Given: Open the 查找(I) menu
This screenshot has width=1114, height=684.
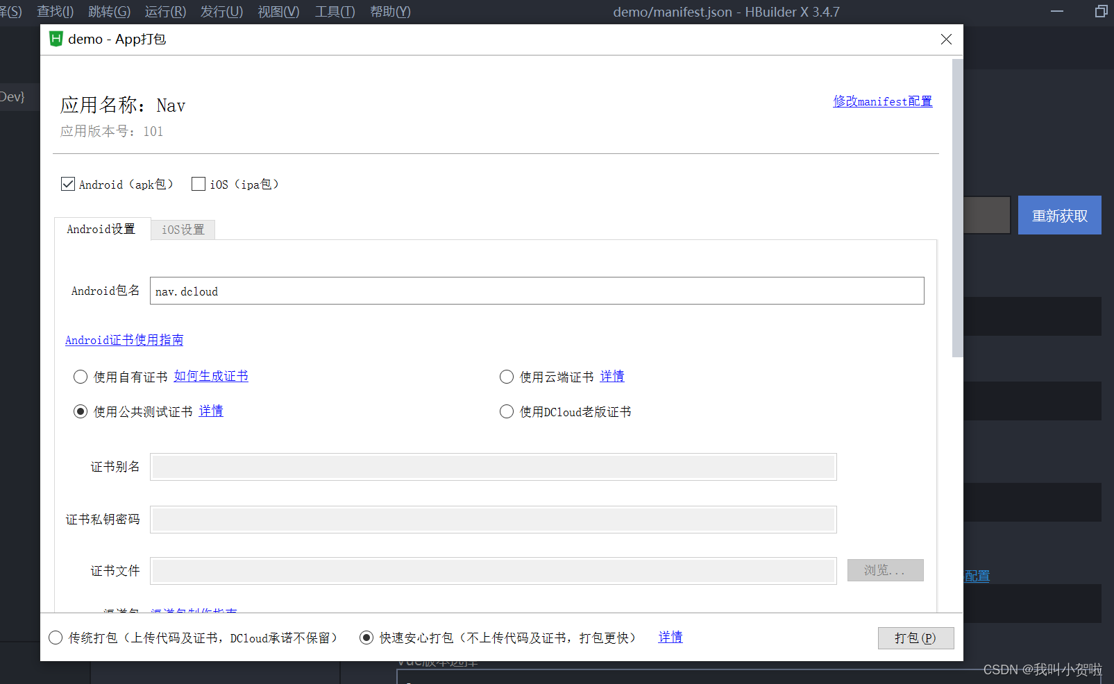Looking at the screenshot, I should (56, 12).
